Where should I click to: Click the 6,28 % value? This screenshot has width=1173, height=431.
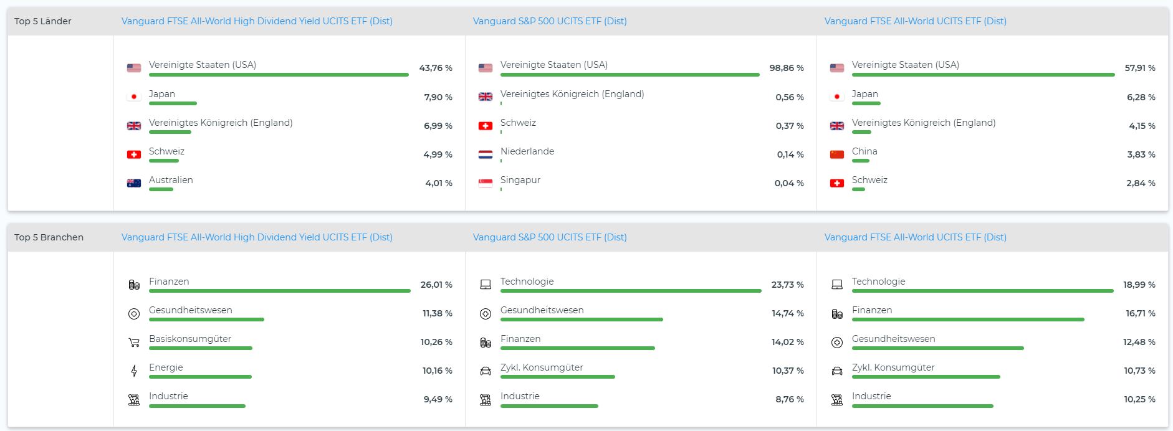(1141, 97)
